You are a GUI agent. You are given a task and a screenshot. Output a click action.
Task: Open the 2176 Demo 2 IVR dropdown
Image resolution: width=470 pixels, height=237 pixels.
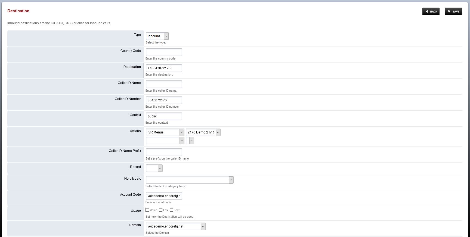[x=203, y=132]
